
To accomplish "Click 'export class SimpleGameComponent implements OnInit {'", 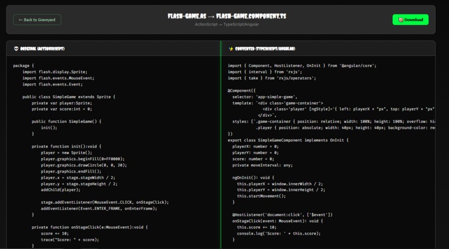I will point(288,140).
